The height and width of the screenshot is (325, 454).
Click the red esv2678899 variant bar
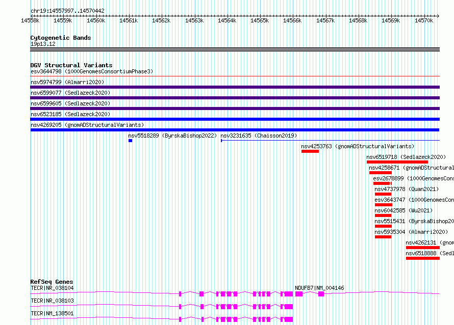click(383, 183)
